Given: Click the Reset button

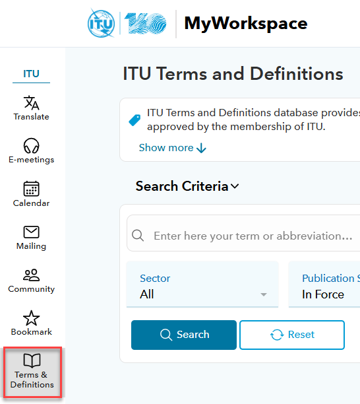Looking at the screenshot, I should pos(292,335).
